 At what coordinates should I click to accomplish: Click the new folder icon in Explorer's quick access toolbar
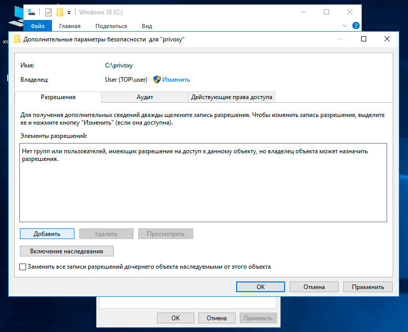(60, 12)
